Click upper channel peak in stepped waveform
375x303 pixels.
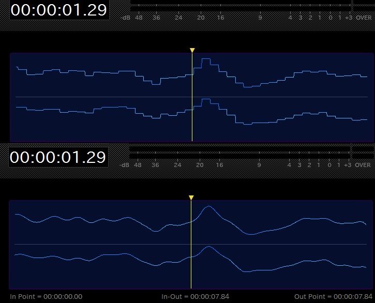(205, 59)
